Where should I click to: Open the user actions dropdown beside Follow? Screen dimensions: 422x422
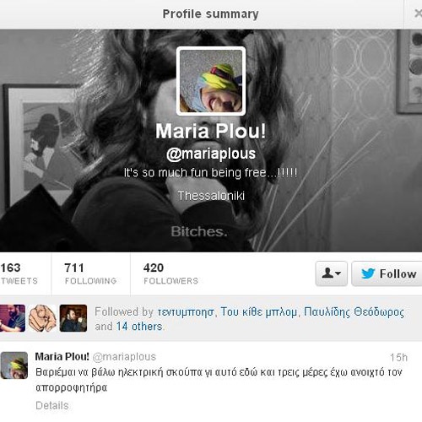pos(332,273)
